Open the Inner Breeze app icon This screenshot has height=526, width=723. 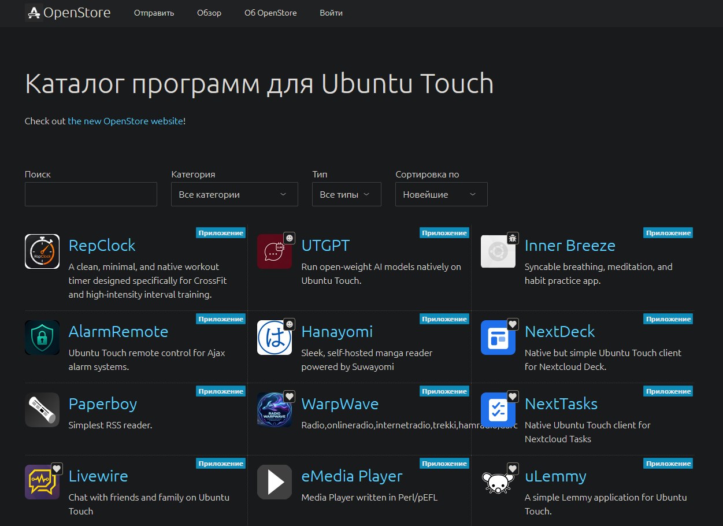pyautogui.click(x=498, y=251)
